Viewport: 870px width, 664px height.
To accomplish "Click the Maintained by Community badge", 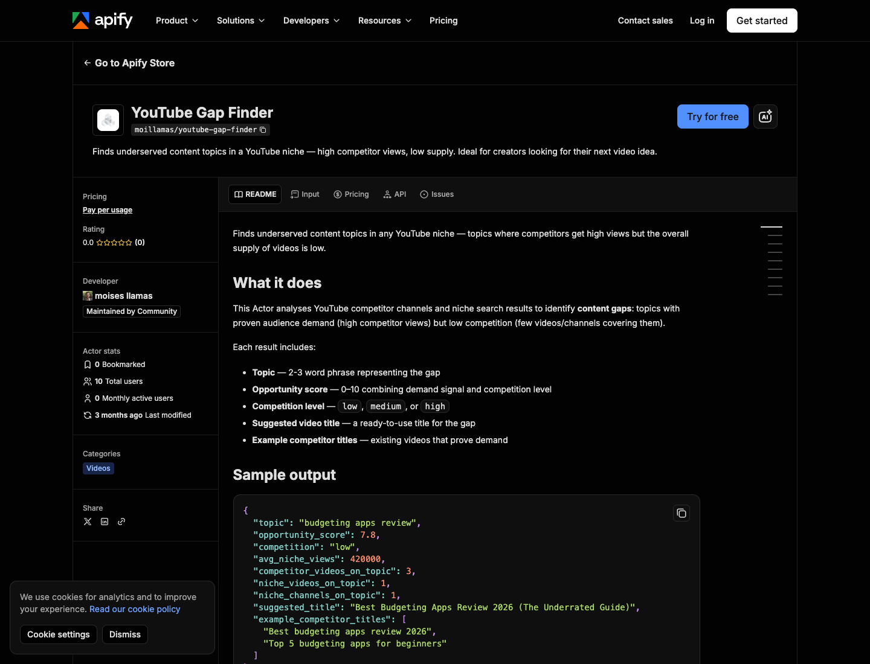I will pyautogui.click(x=132, y=311).
